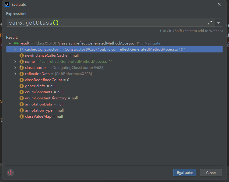229x182 pixels.
Task: Click the field icon next to classLoader
Action: click(22, 68)
